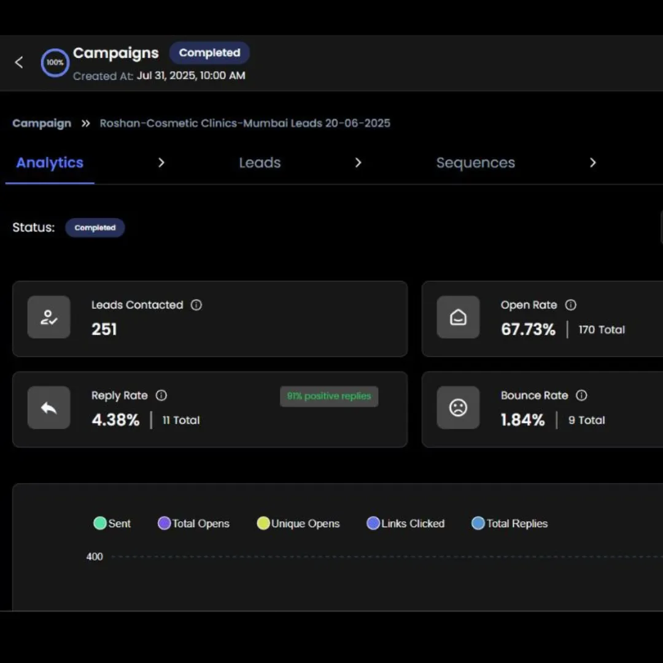Click the 9 Total bounces text
The height and width of the screenshot is (663, 663).
coord(586,421)
